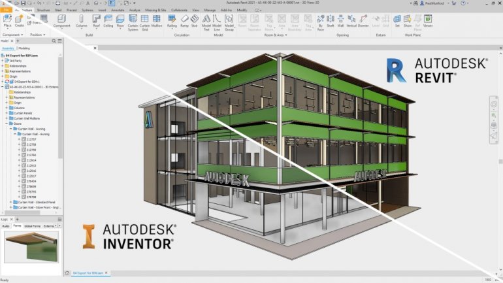Select the Model Line tool
Screen dimensions: 503x283
click(217, 22)
